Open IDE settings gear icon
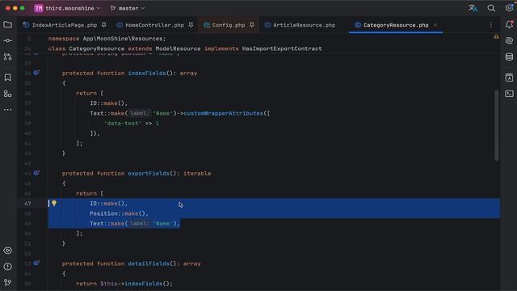517x291 pixels. point(509,8)
